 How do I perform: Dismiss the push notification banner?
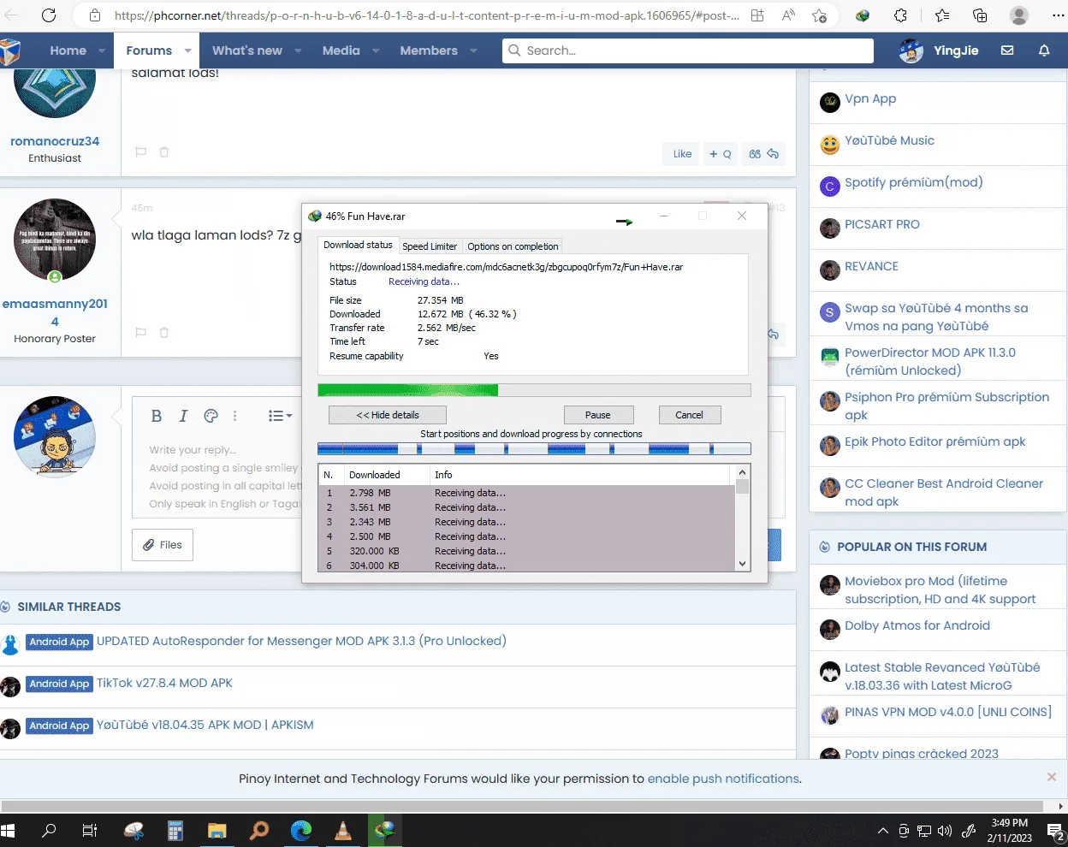[1052, 777]
